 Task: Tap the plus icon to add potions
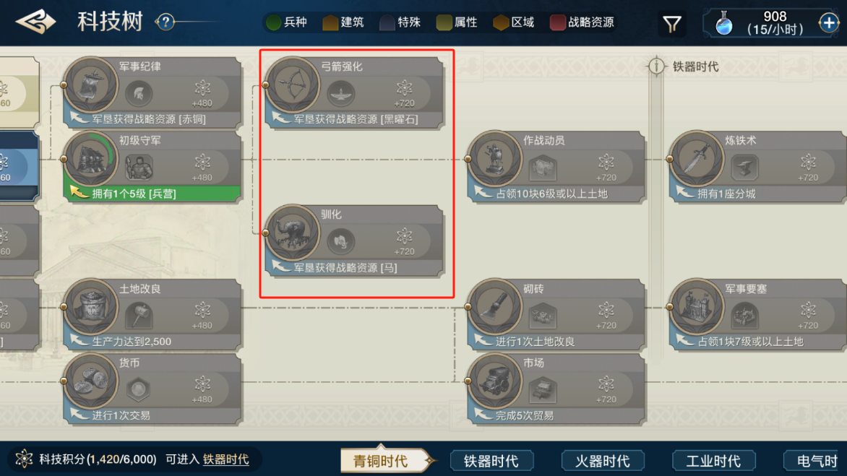pos(828,22)
